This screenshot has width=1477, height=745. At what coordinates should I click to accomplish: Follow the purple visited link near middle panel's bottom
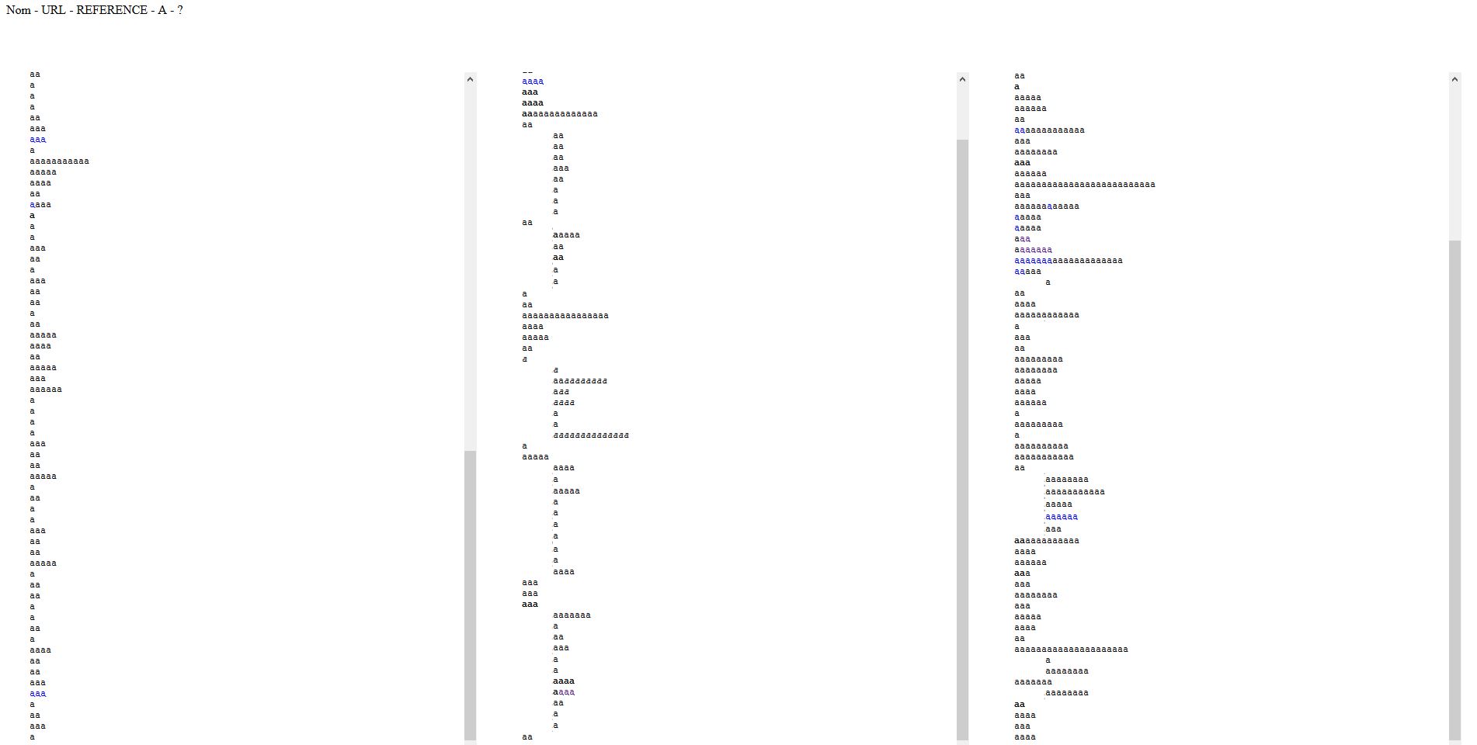coord(567,692)
